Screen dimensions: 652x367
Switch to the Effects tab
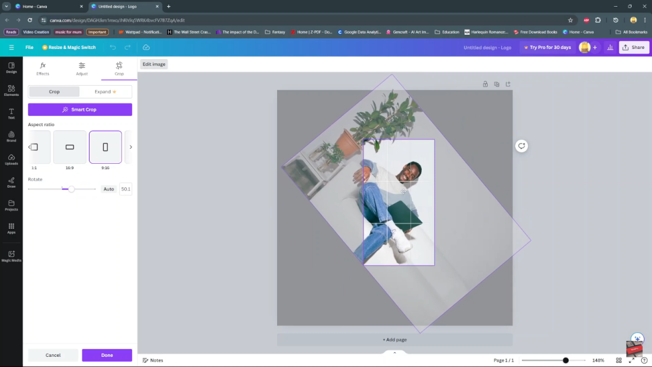[43, 69]
